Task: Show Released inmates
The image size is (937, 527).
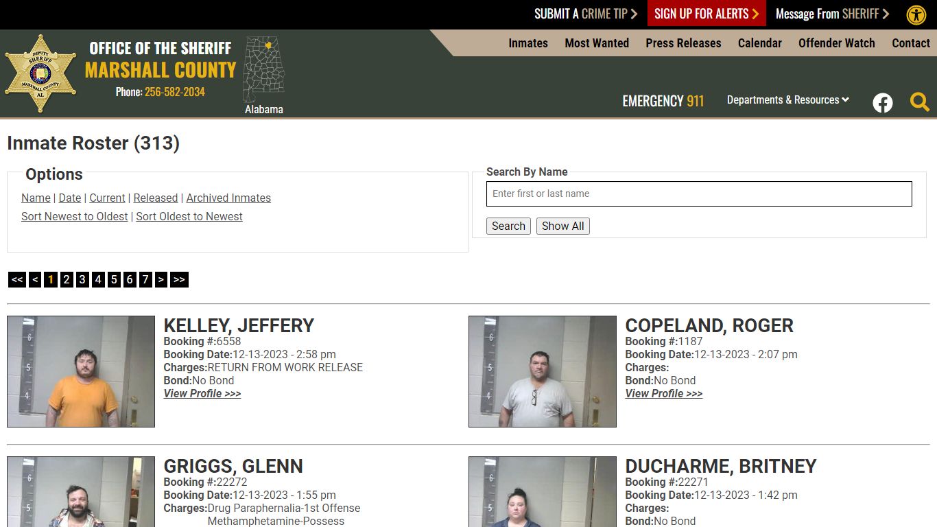Action: pyautogui.click(x=156, y=198)
